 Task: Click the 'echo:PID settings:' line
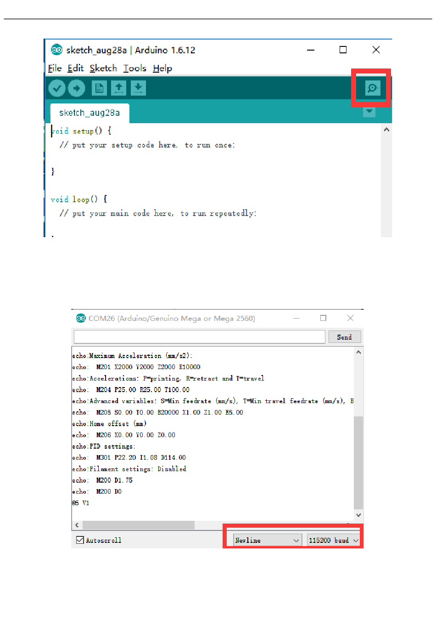click(x=104, y=446)
